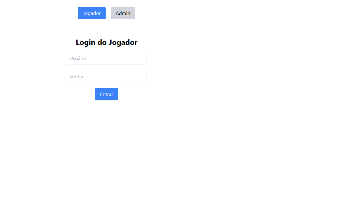Click the Jogador option at top
The width and height of the screenshot is (359, 202).
coord(92,13)
